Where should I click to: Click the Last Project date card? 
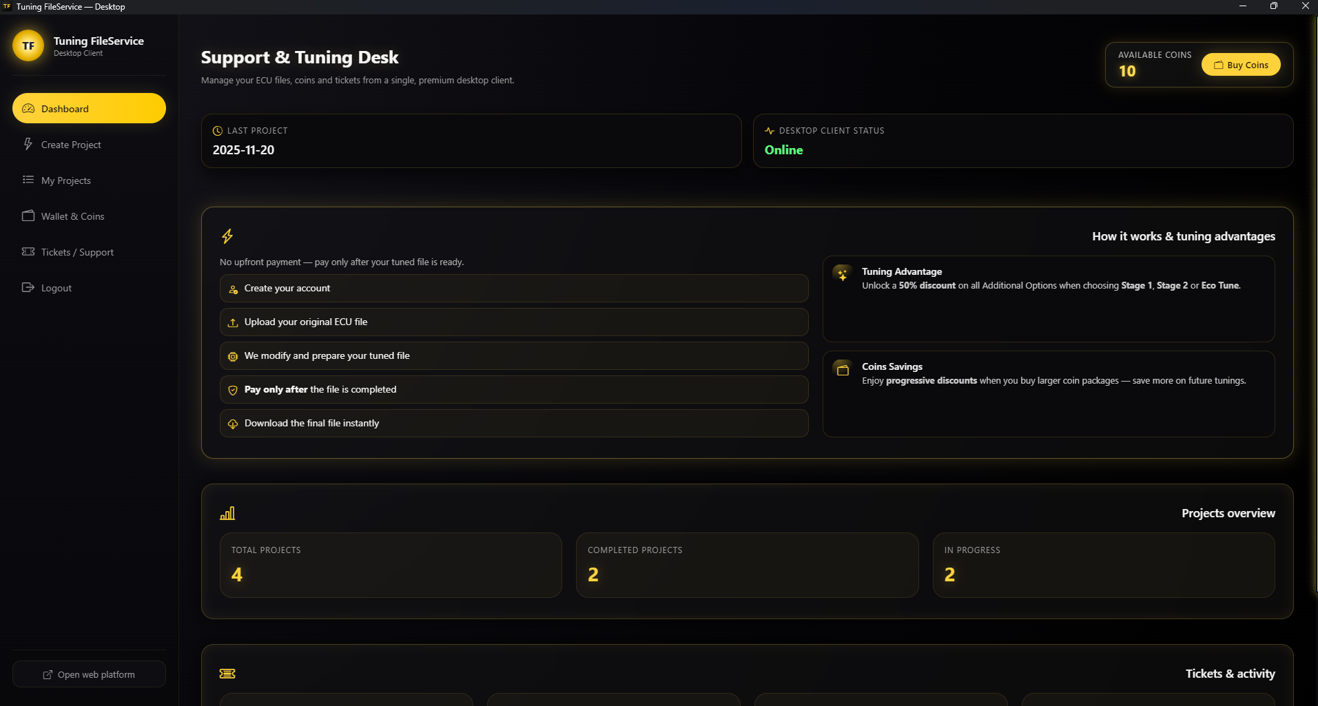pyautogui.click(x=471, y=141)
